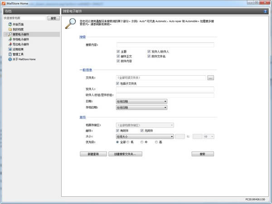Viewport: 272px width, 204px height.
Task: Toggle the 发件人/收件人 checkbox
Action: coord(149,52)
